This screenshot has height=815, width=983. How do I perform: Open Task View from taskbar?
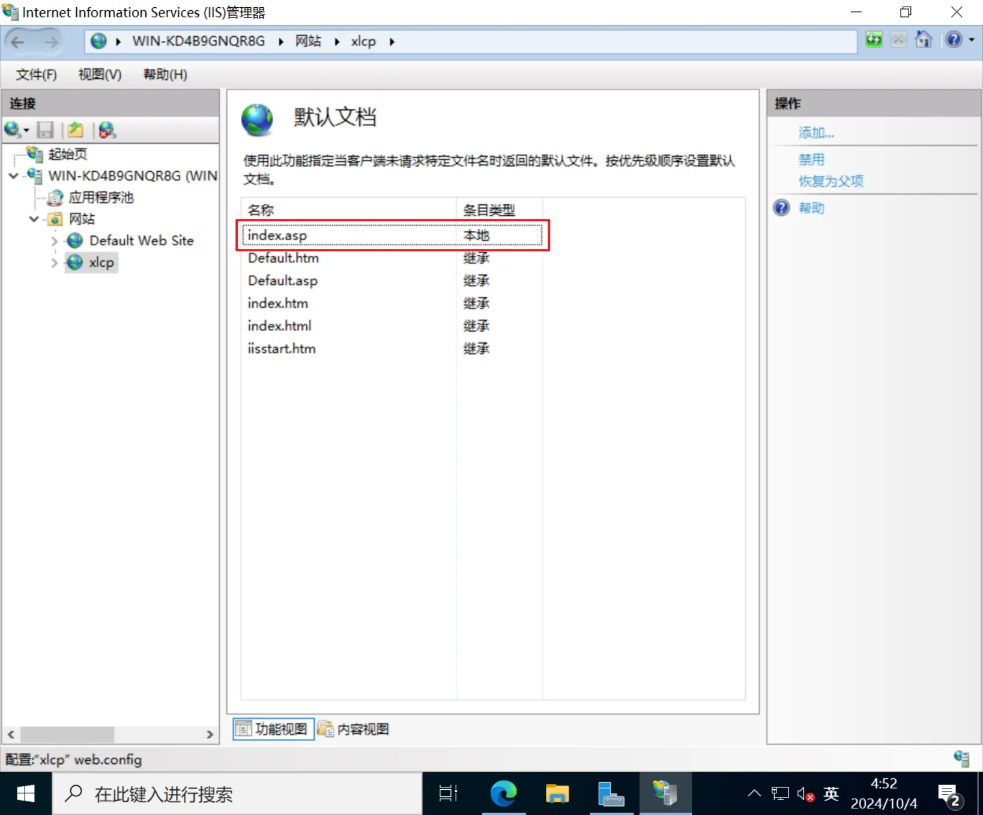(448, 794)
